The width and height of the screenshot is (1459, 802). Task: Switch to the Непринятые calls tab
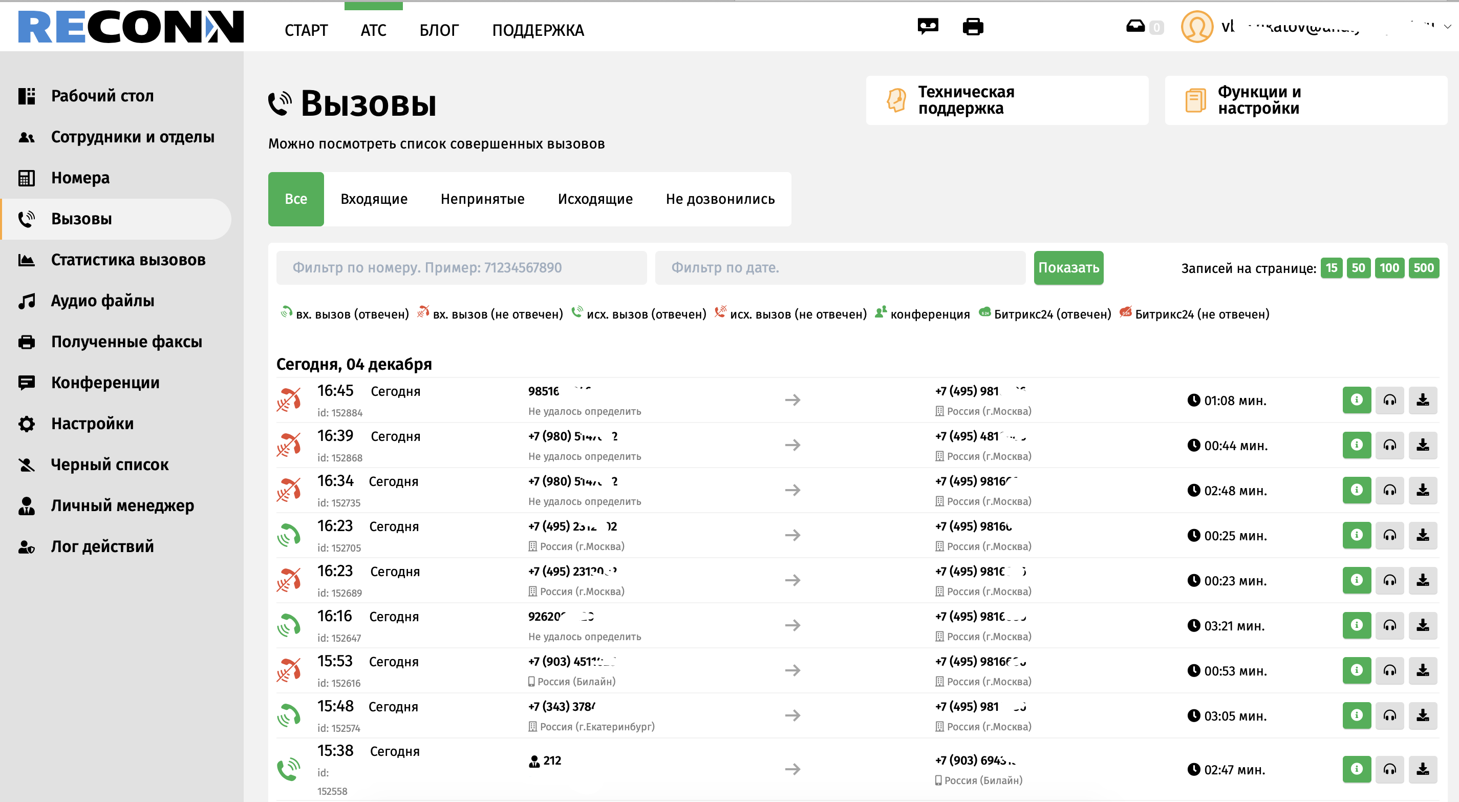click(482, 199)
